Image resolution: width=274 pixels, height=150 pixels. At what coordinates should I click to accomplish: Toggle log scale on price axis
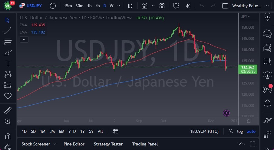point(240,131)
